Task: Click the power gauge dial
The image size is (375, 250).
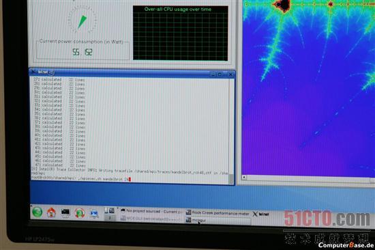Action: (82, 20)
